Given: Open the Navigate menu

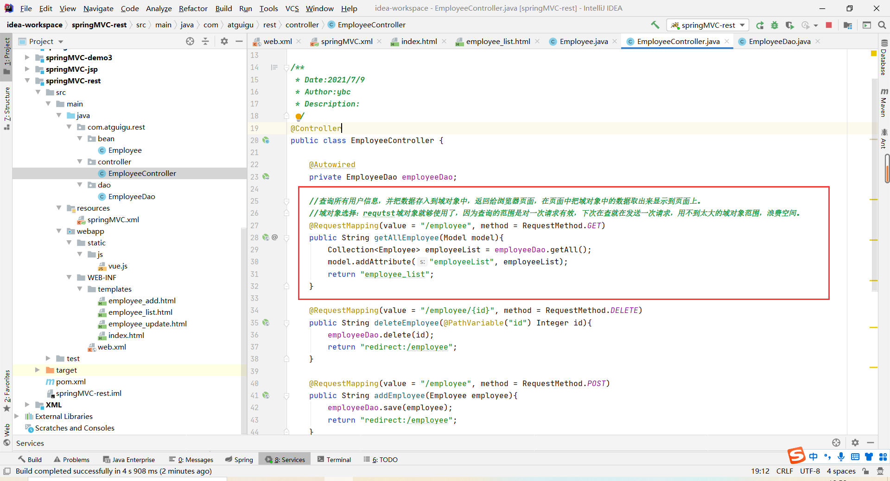Looking at the screenshot, I should 98,8.
